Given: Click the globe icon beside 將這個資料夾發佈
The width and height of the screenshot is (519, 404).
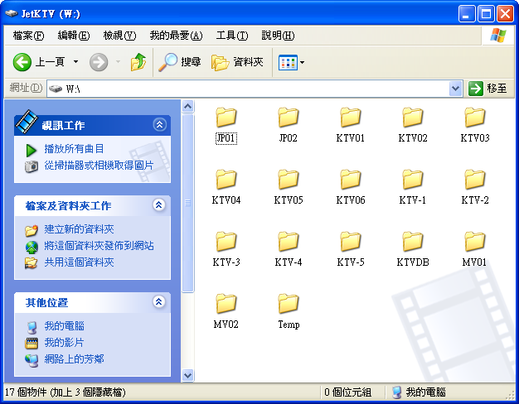Looking at the screenshot, I should tap(32, 247).
